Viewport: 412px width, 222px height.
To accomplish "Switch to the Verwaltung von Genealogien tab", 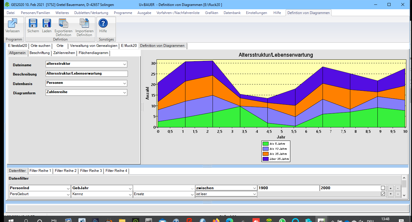I will [94, 46].
